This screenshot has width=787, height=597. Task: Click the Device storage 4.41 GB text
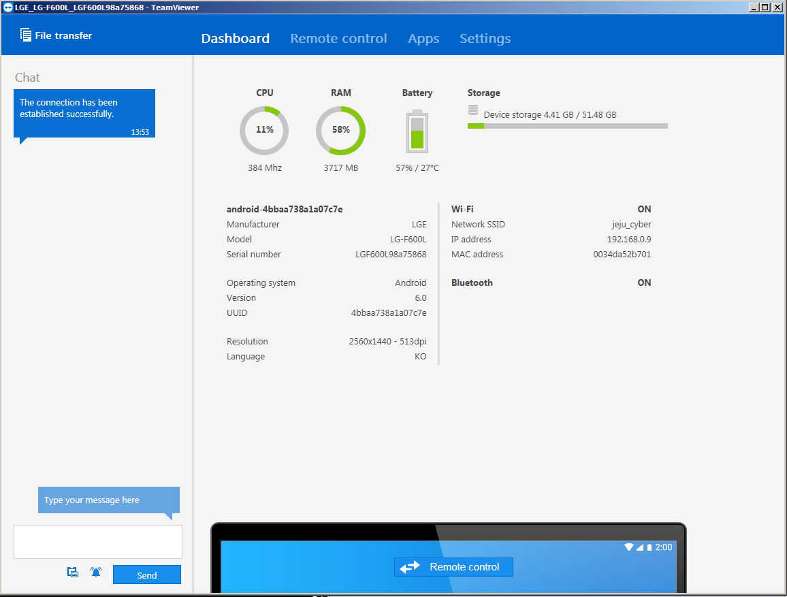549,115
